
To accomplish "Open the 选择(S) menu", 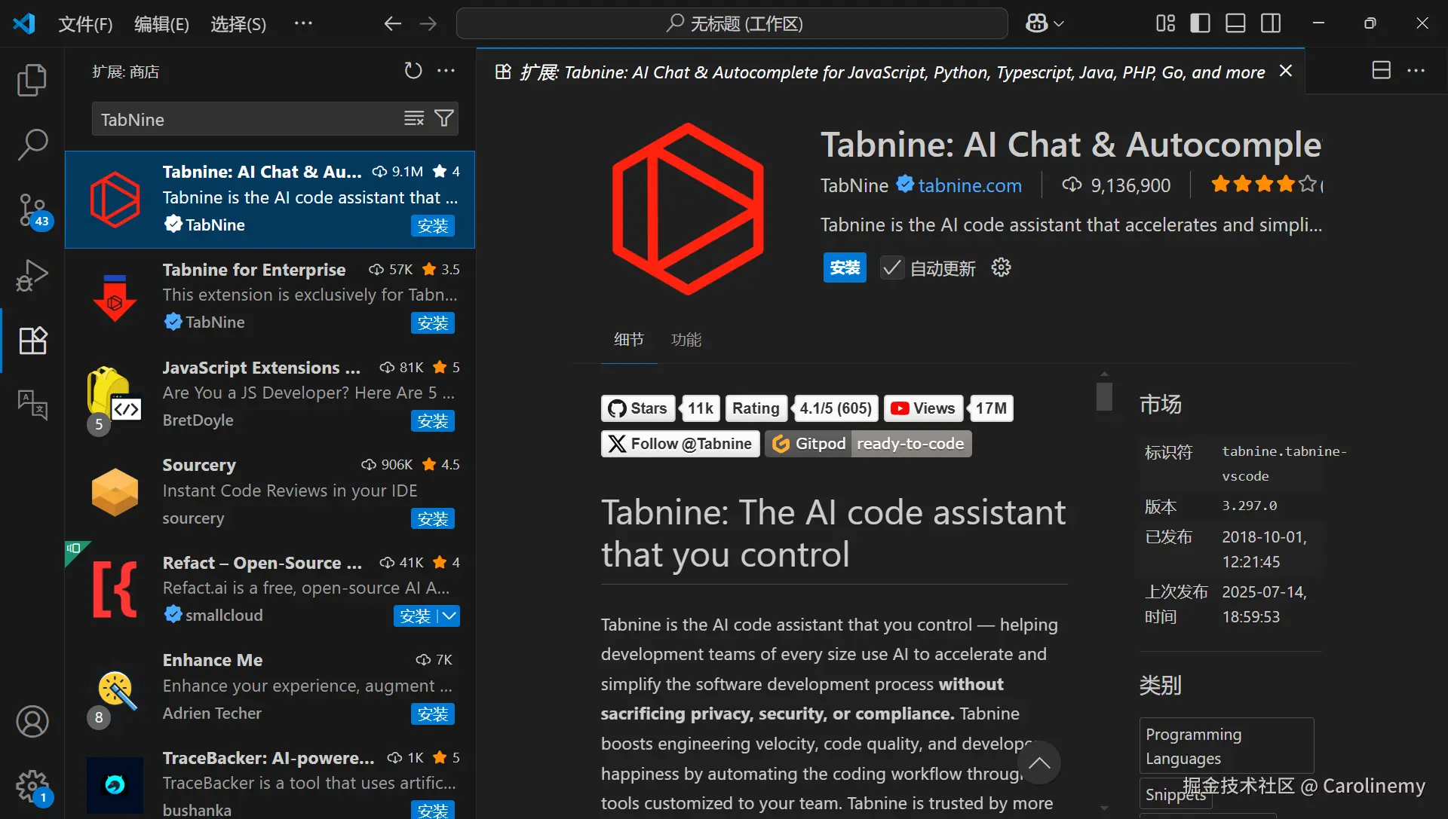I will click(x=238, y=24).
